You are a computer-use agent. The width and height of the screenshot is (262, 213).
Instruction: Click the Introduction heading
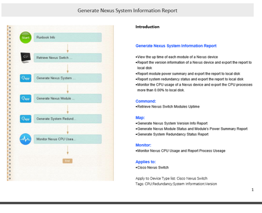point(147,27)
